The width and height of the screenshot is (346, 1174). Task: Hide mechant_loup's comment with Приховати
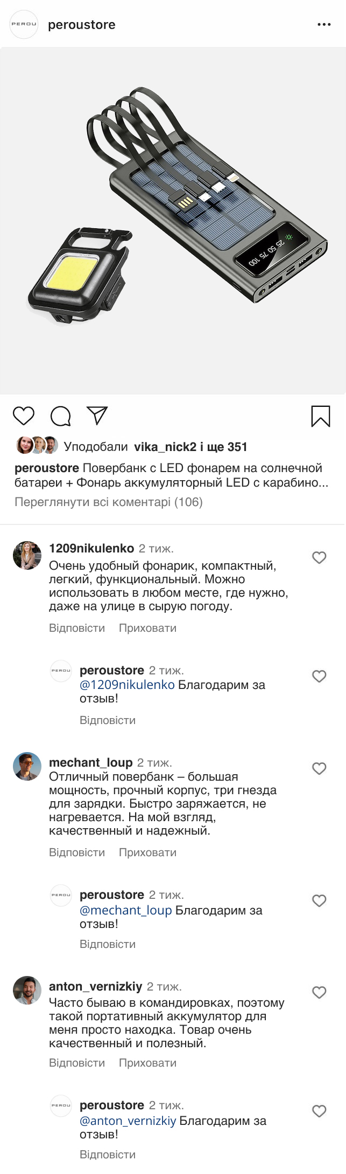pos(147,852)
